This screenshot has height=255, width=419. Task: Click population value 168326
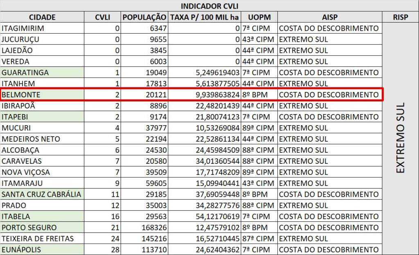[145, 227]
